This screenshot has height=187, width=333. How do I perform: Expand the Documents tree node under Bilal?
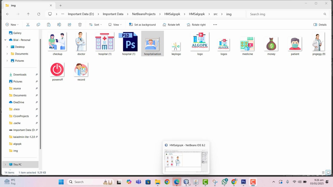pyautogui.click(x=7, y=54)
